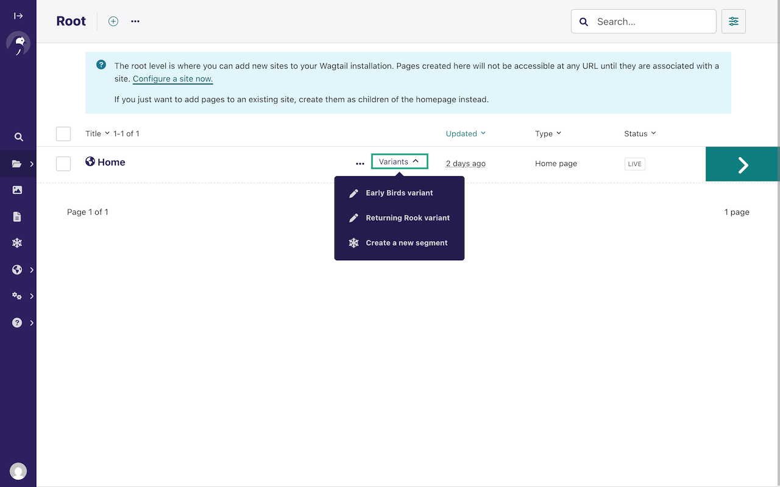Image resolution: width=780 pixels, height=487 pixels.
Task: Open the Root header more actions ellipsis
Action: (x=135, y=21)
